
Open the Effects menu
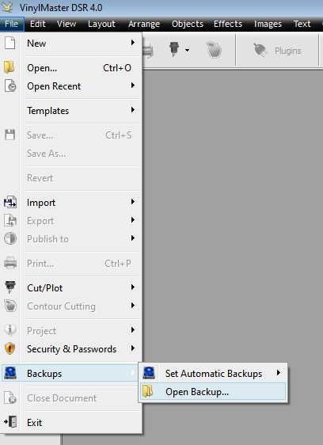(228, 24)
